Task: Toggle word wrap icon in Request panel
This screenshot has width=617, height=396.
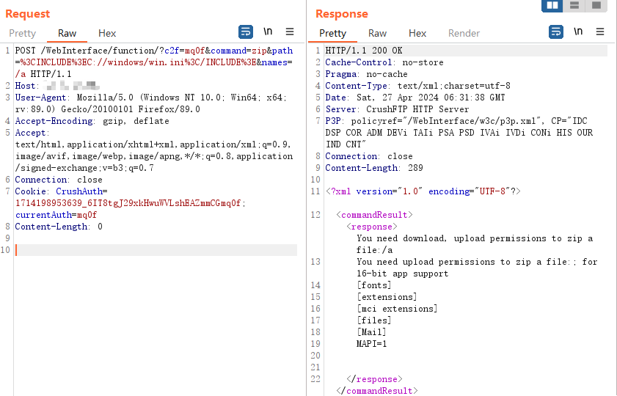Action: pos(246,32)
